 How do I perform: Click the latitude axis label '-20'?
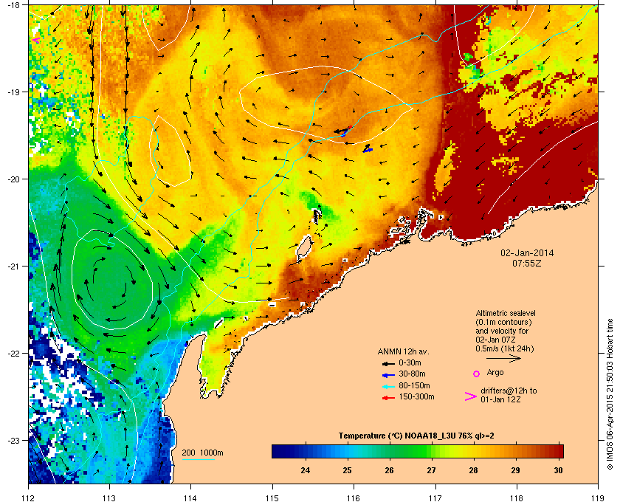coord(14,179)
